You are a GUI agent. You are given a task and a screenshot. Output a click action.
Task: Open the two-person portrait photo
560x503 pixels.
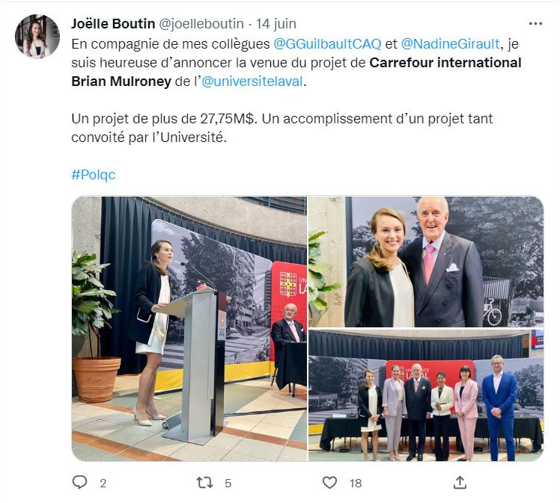tap(426, 262)
